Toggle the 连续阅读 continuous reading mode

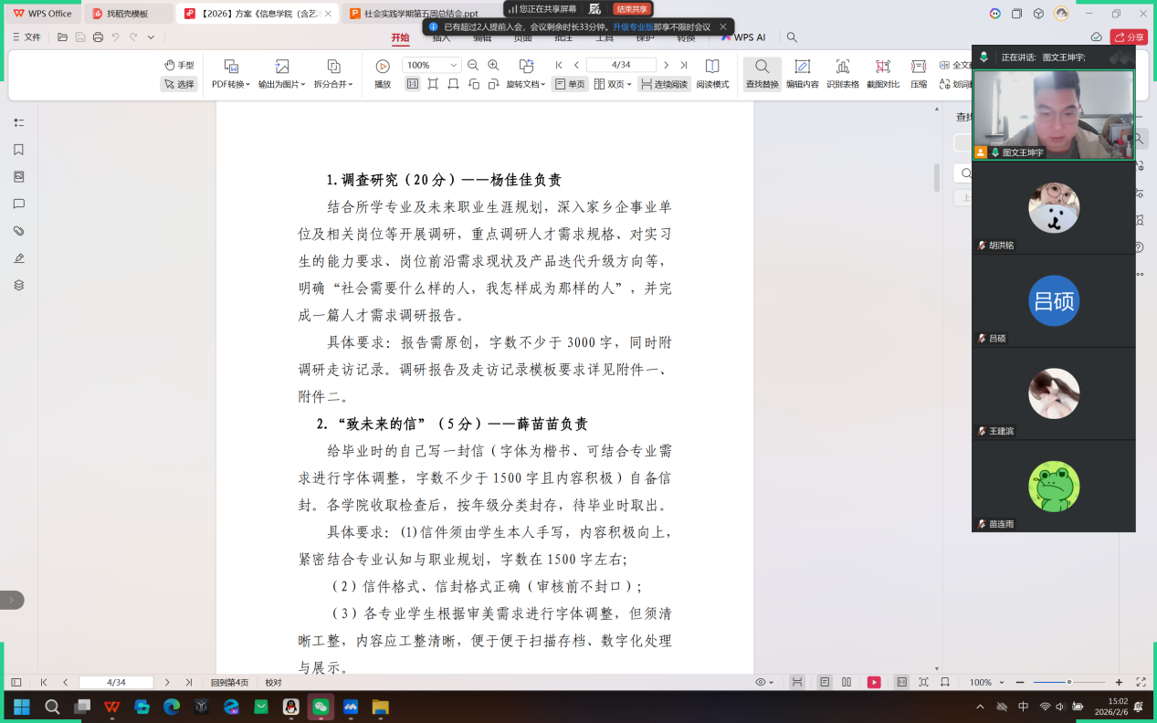click(x=664, y=84)
